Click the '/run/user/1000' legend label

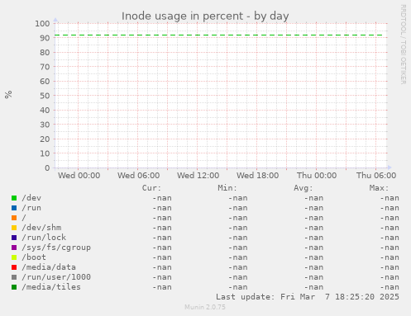(56, 277)
